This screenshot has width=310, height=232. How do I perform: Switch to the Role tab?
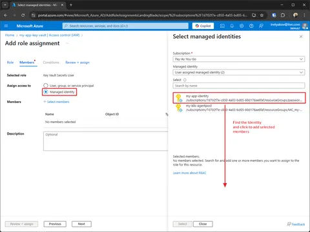tap(10, 63)
